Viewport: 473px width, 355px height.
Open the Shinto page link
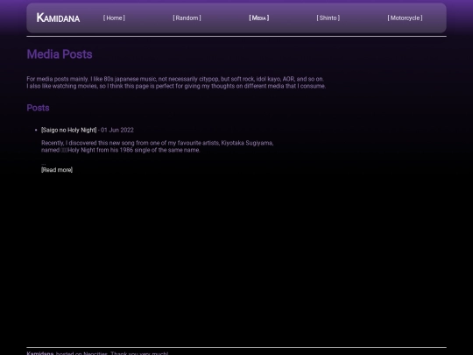click(x=328, y=18)
